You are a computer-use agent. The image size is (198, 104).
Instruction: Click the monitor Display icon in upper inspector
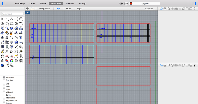pyautogui.click(x=191, y=9)
